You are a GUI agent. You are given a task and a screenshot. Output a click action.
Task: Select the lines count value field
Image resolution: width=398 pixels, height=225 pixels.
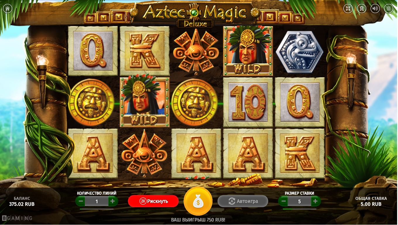tap(97, 201)
